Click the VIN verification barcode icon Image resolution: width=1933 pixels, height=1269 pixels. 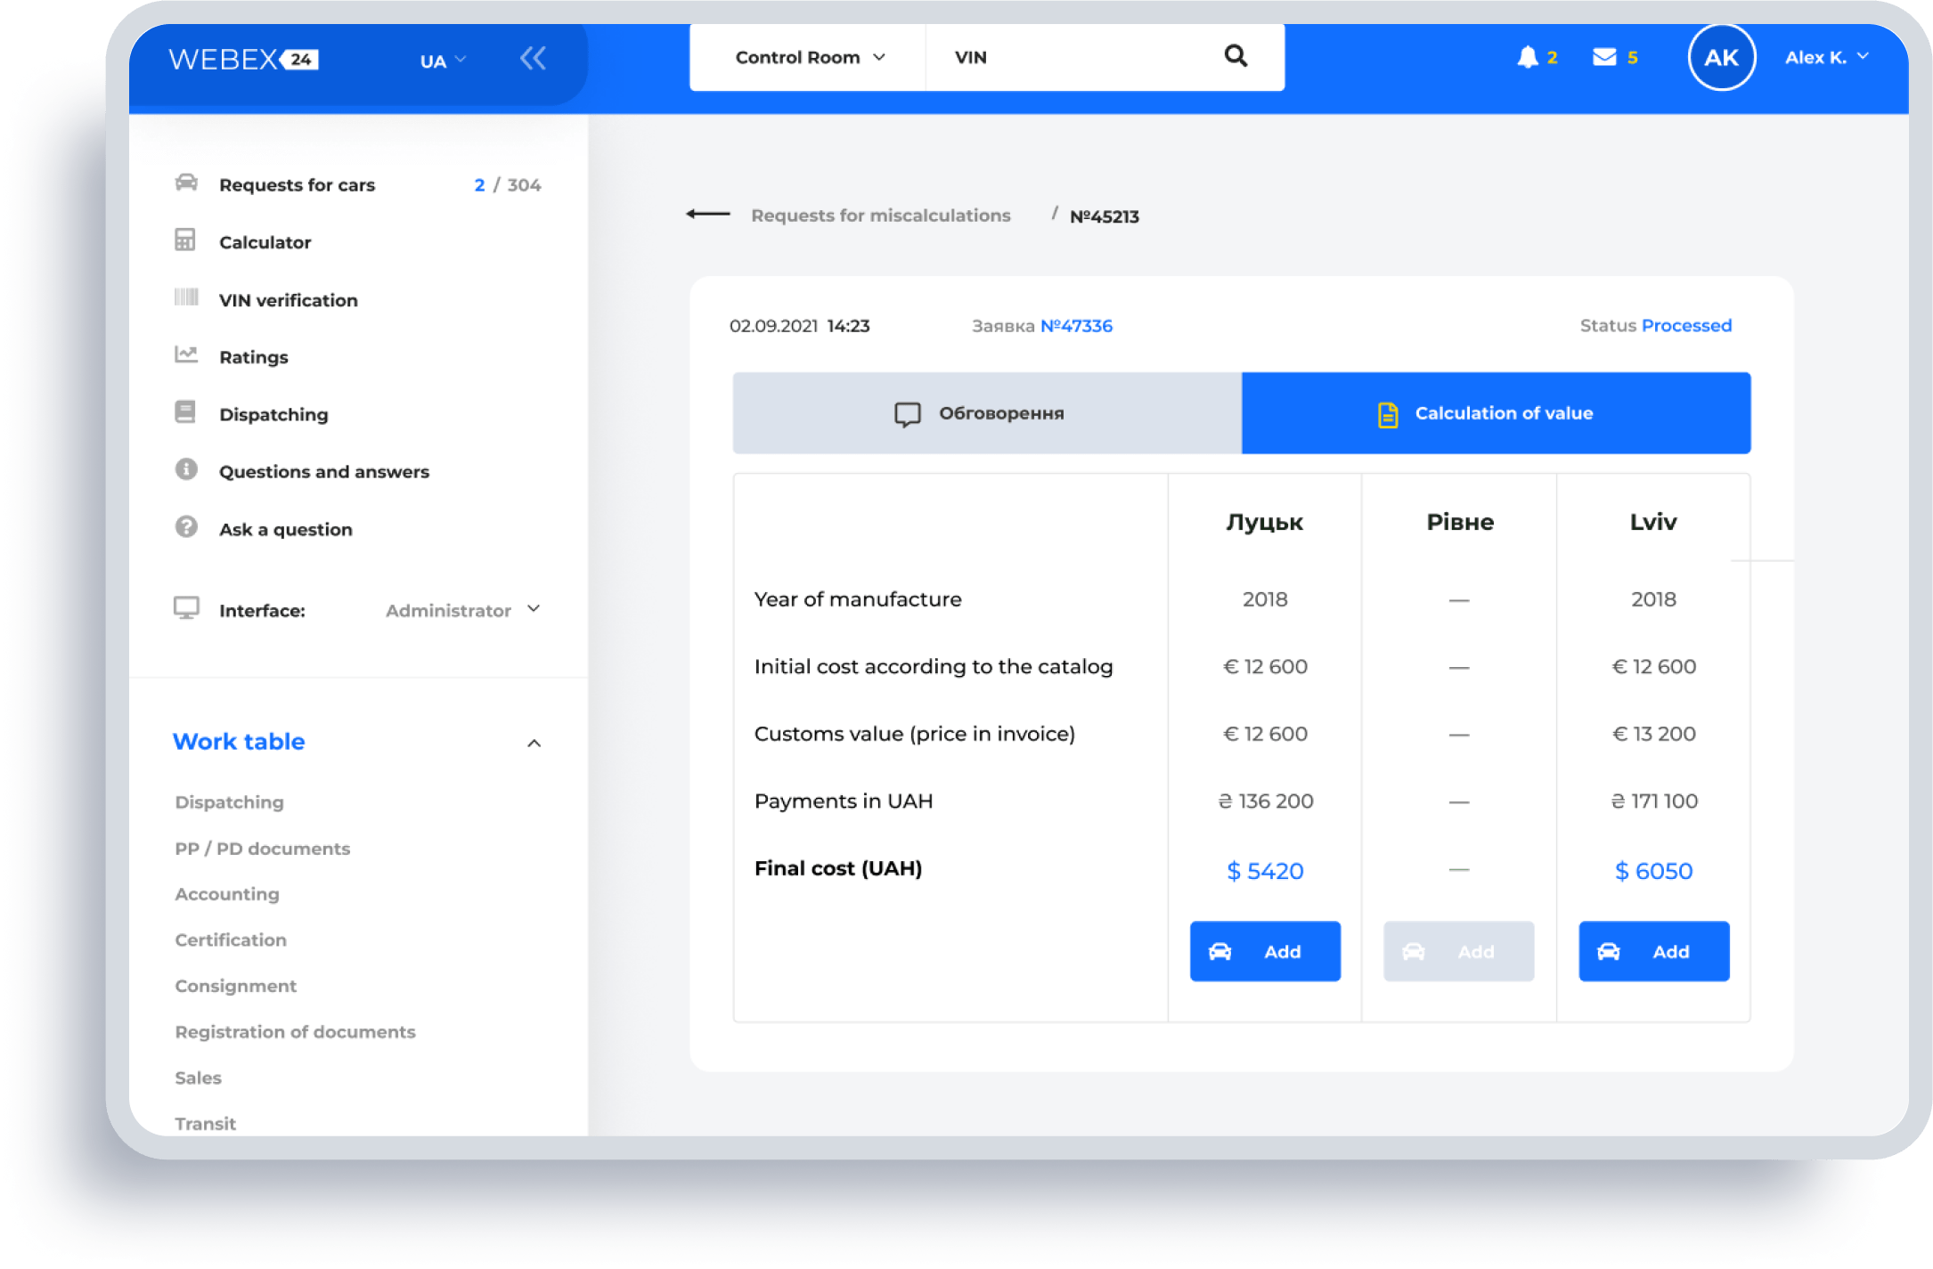click(x=185, y=297)
